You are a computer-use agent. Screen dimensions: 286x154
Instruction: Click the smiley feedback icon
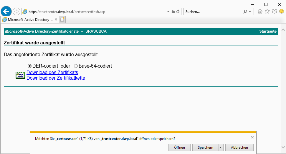pos(281,11)
